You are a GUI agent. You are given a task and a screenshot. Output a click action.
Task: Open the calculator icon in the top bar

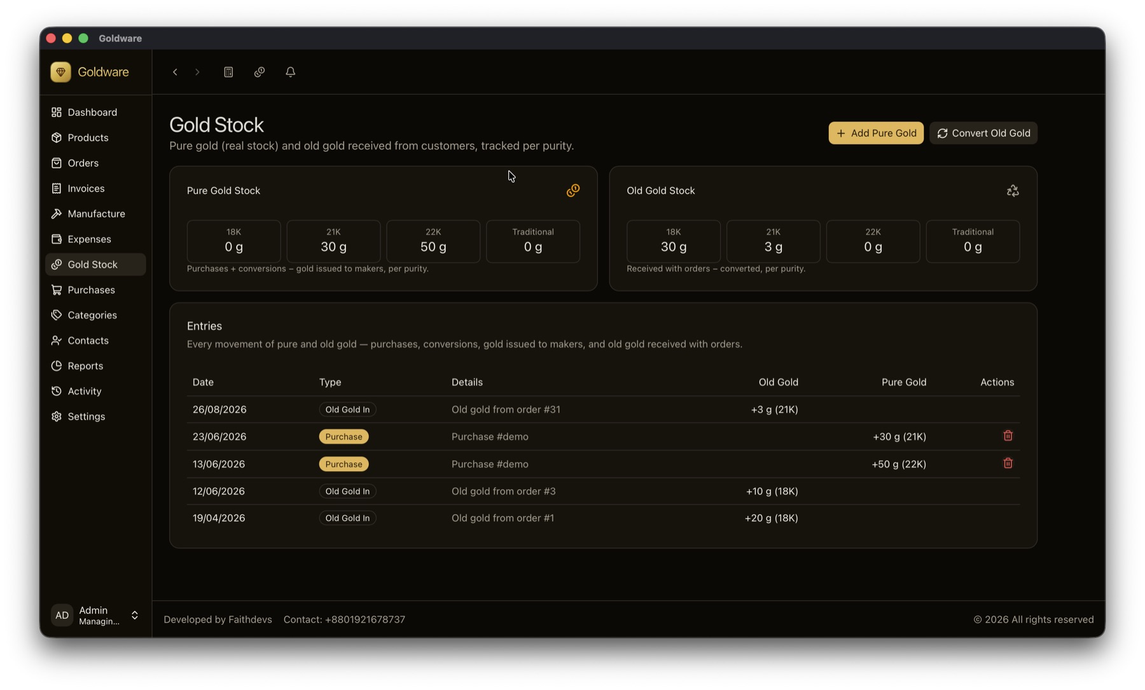click(228, 72)
